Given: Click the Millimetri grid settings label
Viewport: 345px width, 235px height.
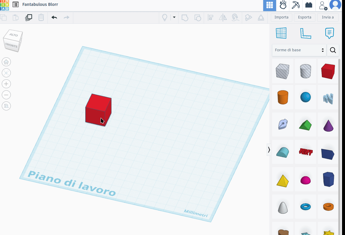Looking at the screenshot, I should click(196, 213).
